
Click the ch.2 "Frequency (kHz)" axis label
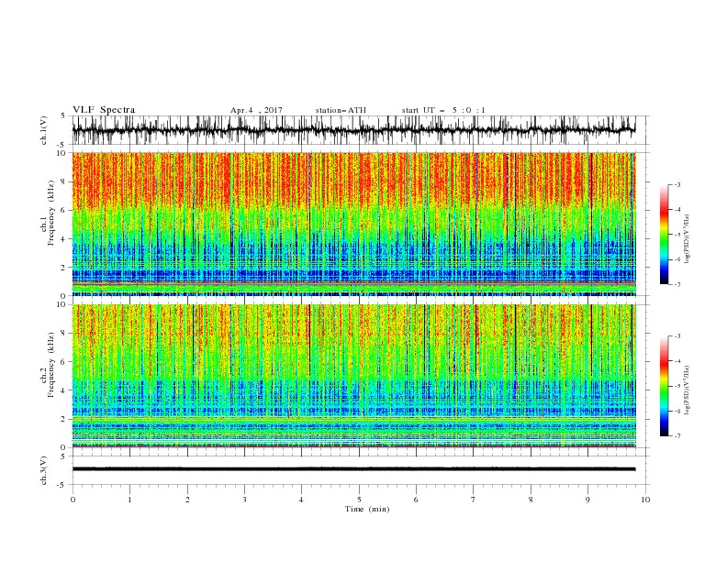(x=51, y=365)
